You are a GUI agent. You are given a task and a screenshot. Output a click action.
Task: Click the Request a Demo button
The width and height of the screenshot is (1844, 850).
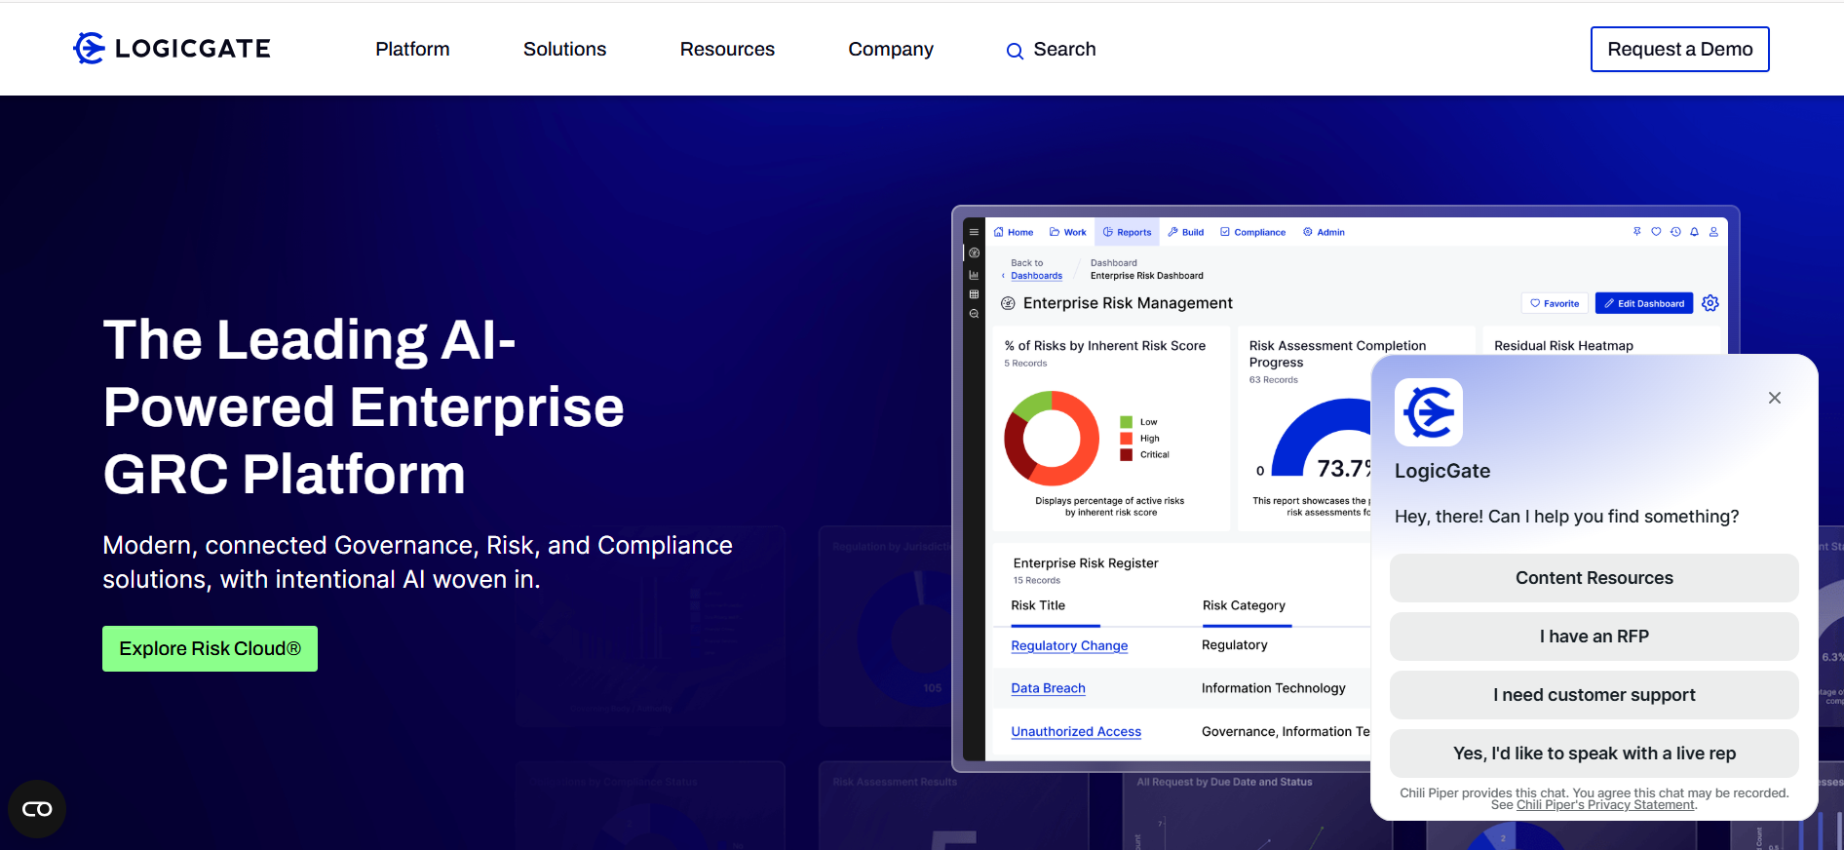(1680, 49)
